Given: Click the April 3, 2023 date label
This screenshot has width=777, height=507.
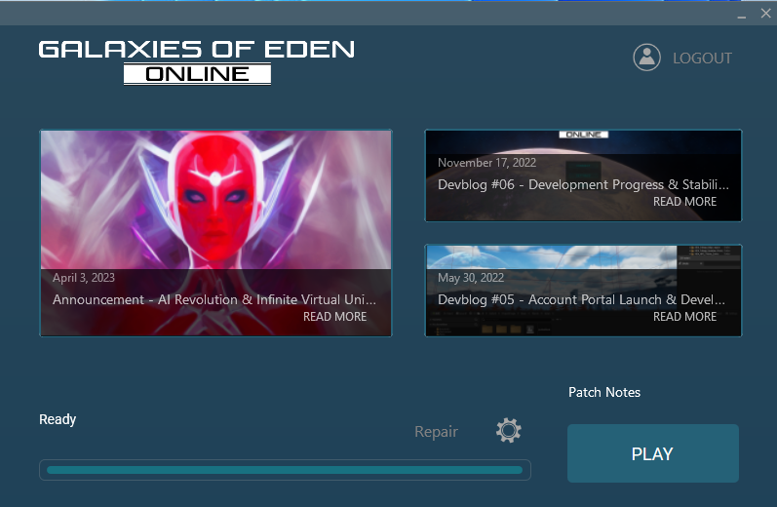Looking at the screenshot, I should (x=84, y=278).
